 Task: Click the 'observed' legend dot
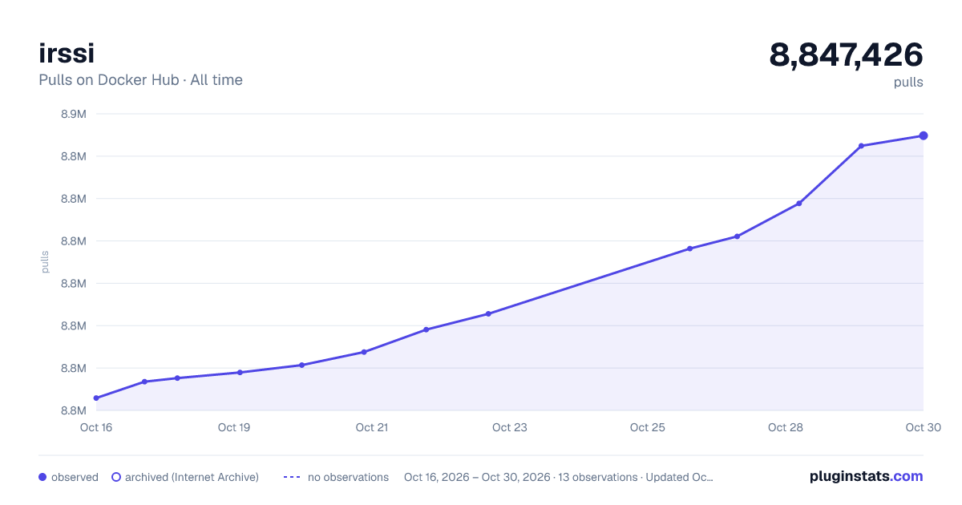click(42, 477)
